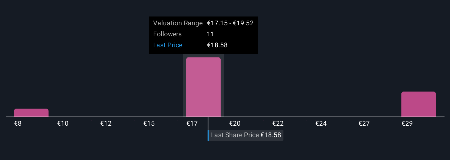Select the €20 axis label
Viewport: 450px width, 160px height.
(x=235, y=123)
